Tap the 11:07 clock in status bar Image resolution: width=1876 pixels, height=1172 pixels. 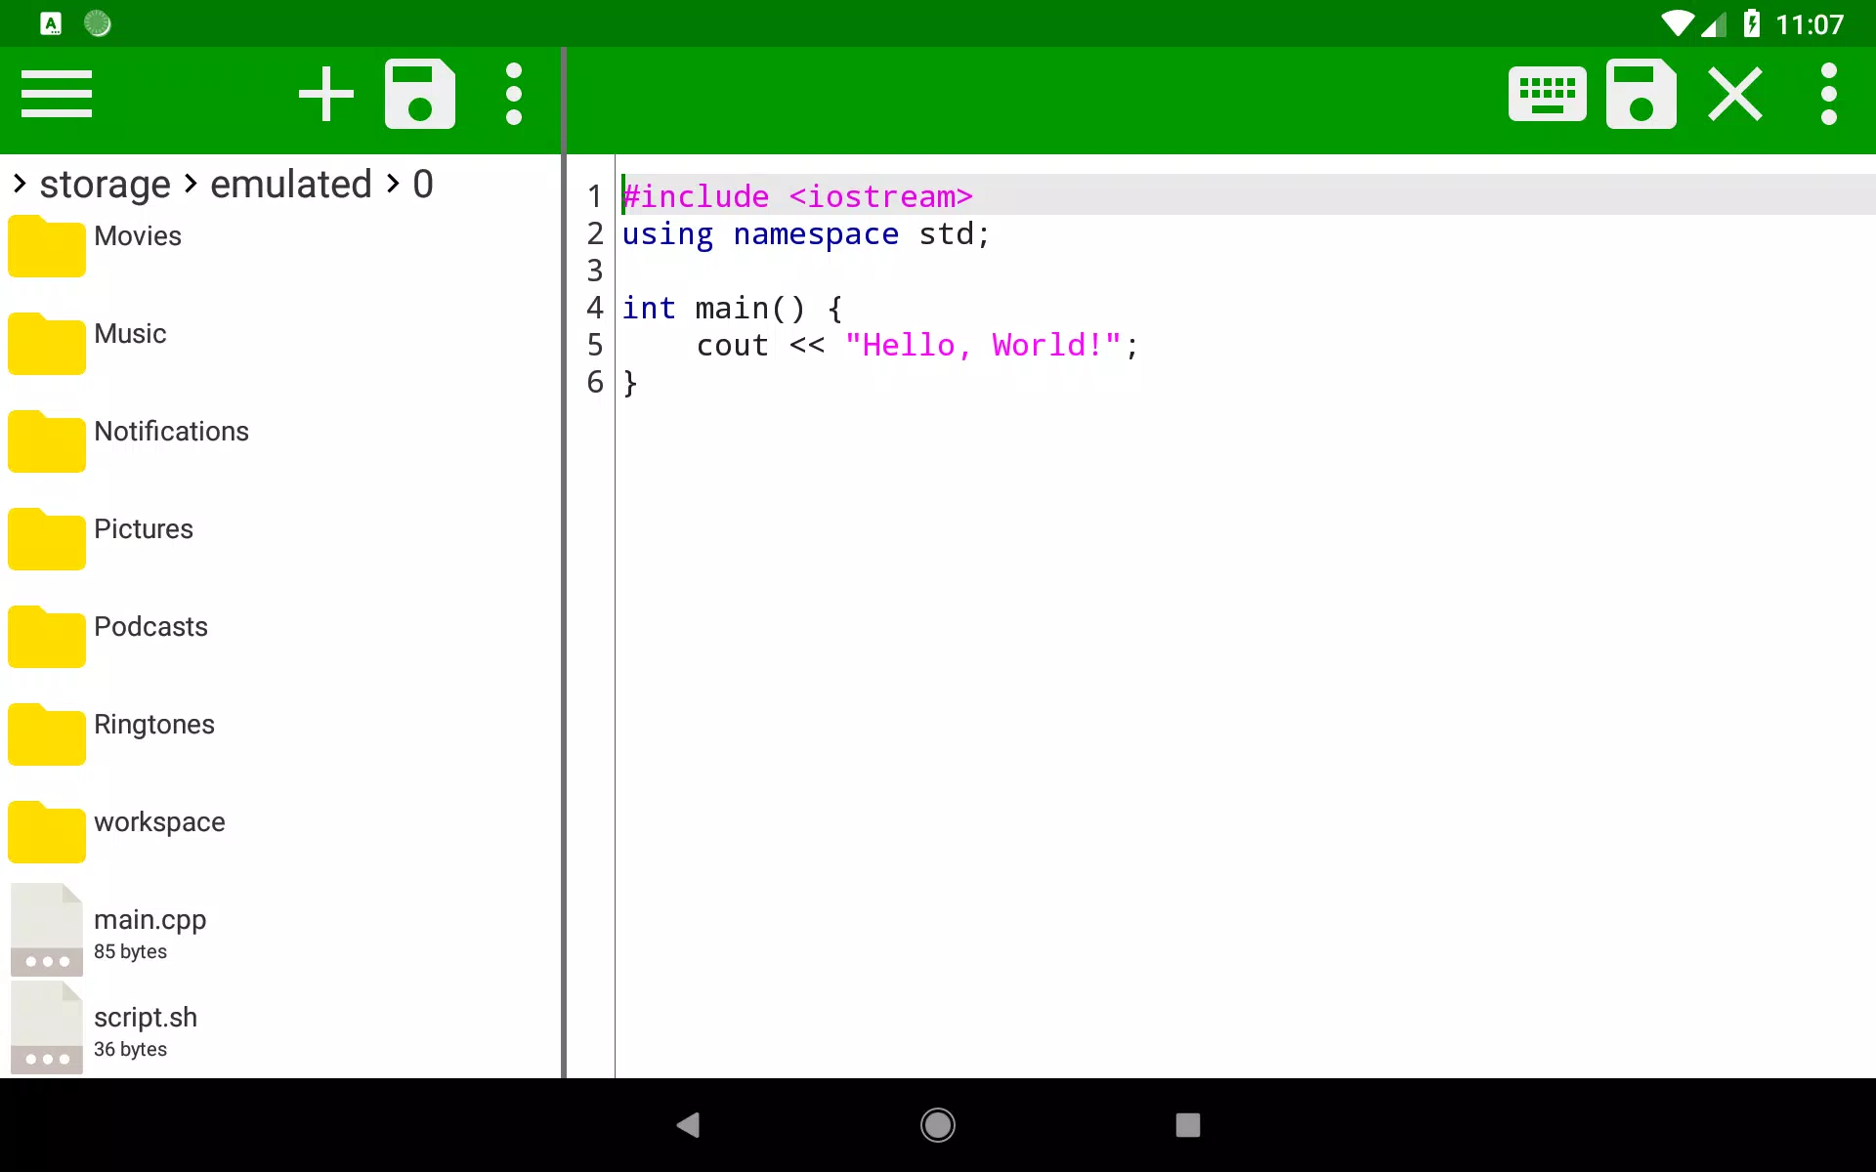[x=1810, y=23]
